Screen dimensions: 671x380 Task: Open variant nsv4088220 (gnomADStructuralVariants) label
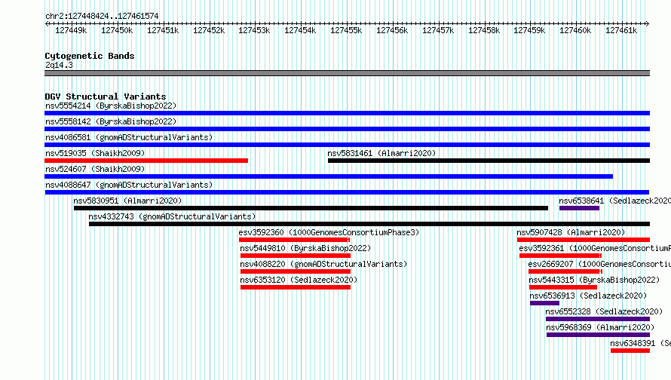click(323, 264)
